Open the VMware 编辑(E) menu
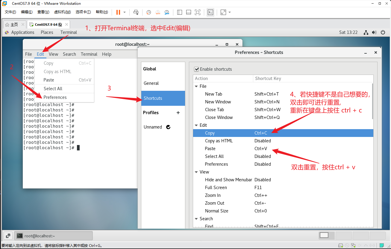This screenshot has height=249, width=391. tap(27, 12)
